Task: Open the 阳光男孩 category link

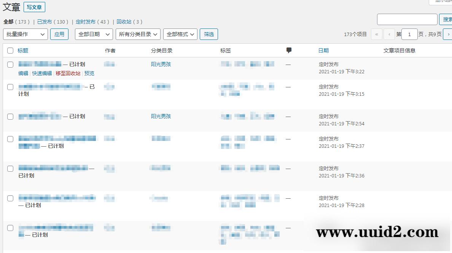Action: (x=161, y=64)
